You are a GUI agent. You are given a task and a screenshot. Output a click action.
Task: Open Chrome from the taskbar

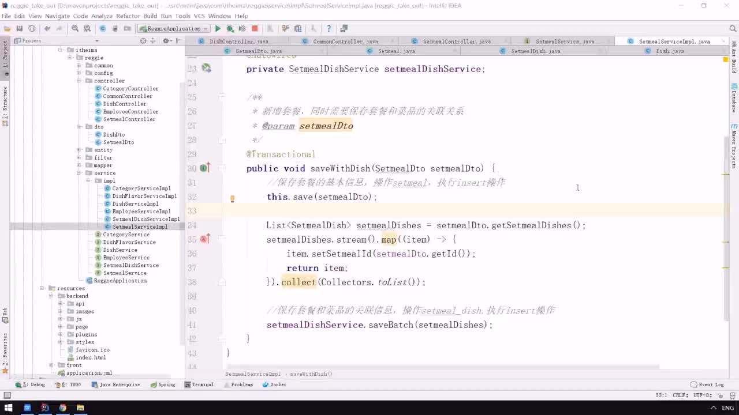point(62,408)
